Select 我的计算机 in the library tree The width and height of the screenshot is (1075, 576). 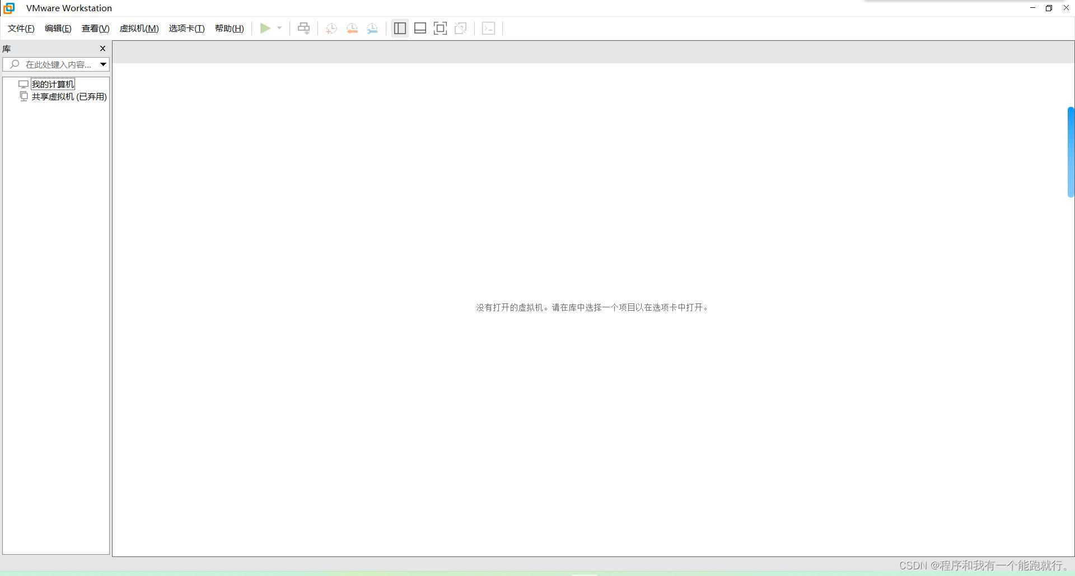tap(53, 84)
